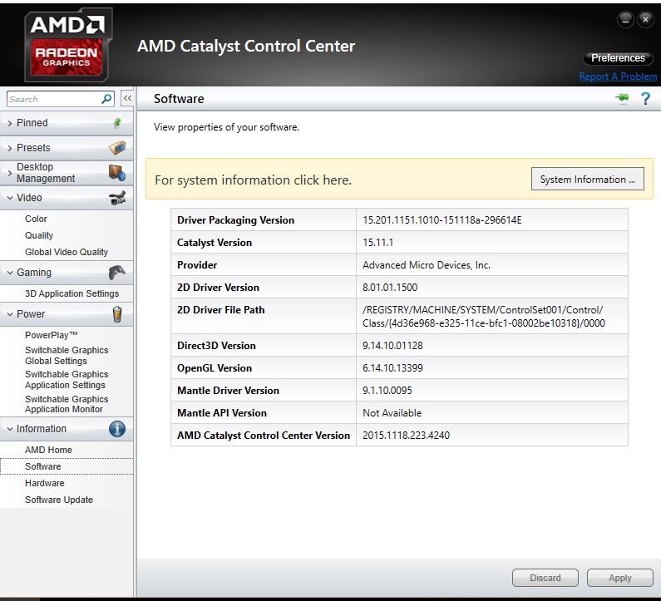
Task: Click the Presets box icon
Action: click(117, 147)
